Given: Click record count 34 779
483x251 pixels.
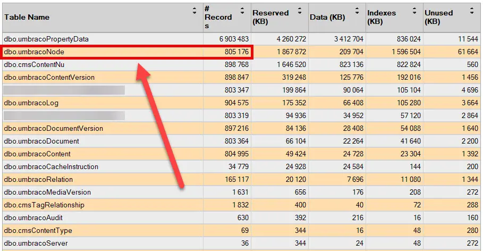Looking at the screenshot, I should tap(239, 167).
